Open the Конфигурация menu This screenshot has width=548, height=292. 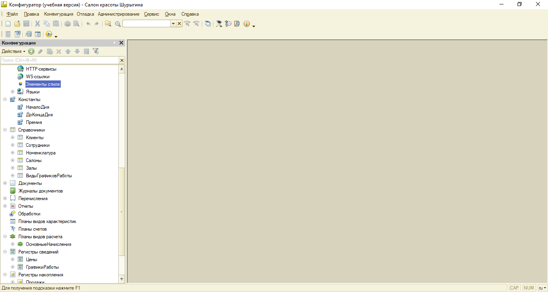pyautogui.click(x=59, y=14)
